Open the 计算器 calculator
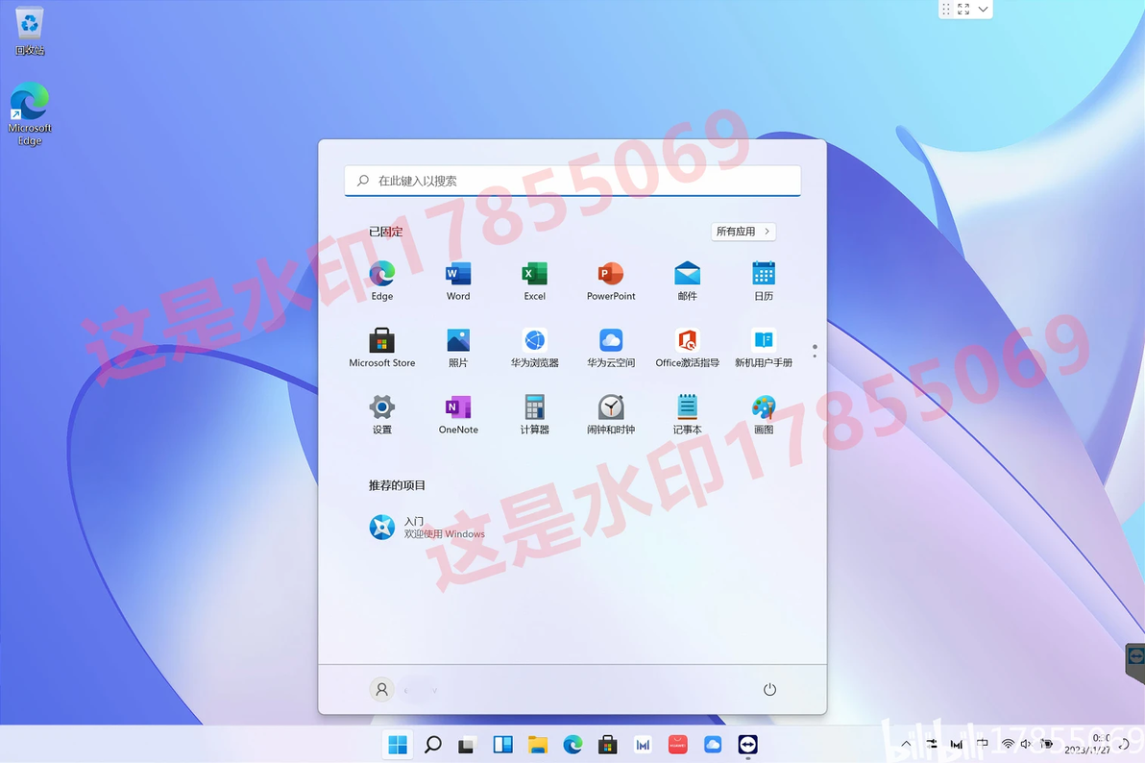Screen dimensions: 1145x763 tap(534, 414)
